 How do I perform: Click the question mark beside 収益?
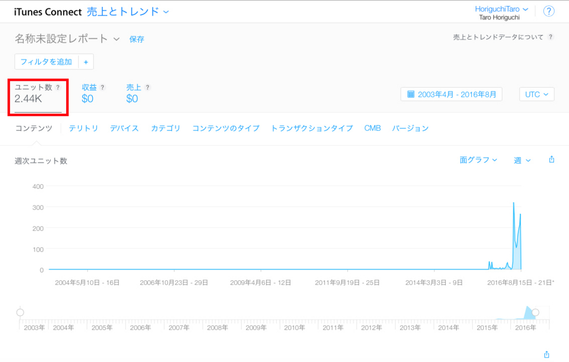[102, 87]
